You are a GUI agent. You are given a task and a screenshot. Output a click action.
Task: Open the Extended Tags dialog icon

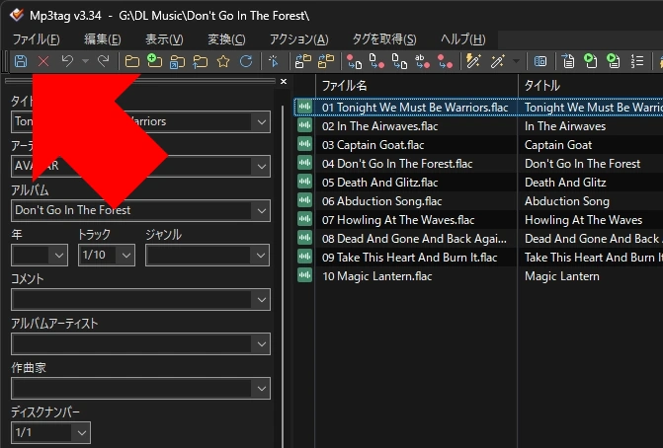click(x=540, y=61)
